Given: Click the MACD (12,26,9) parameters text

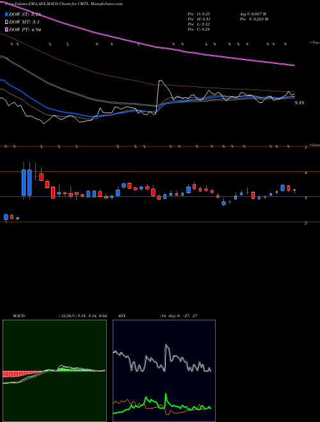Looking at the screenshot, I should pos(83,316).
